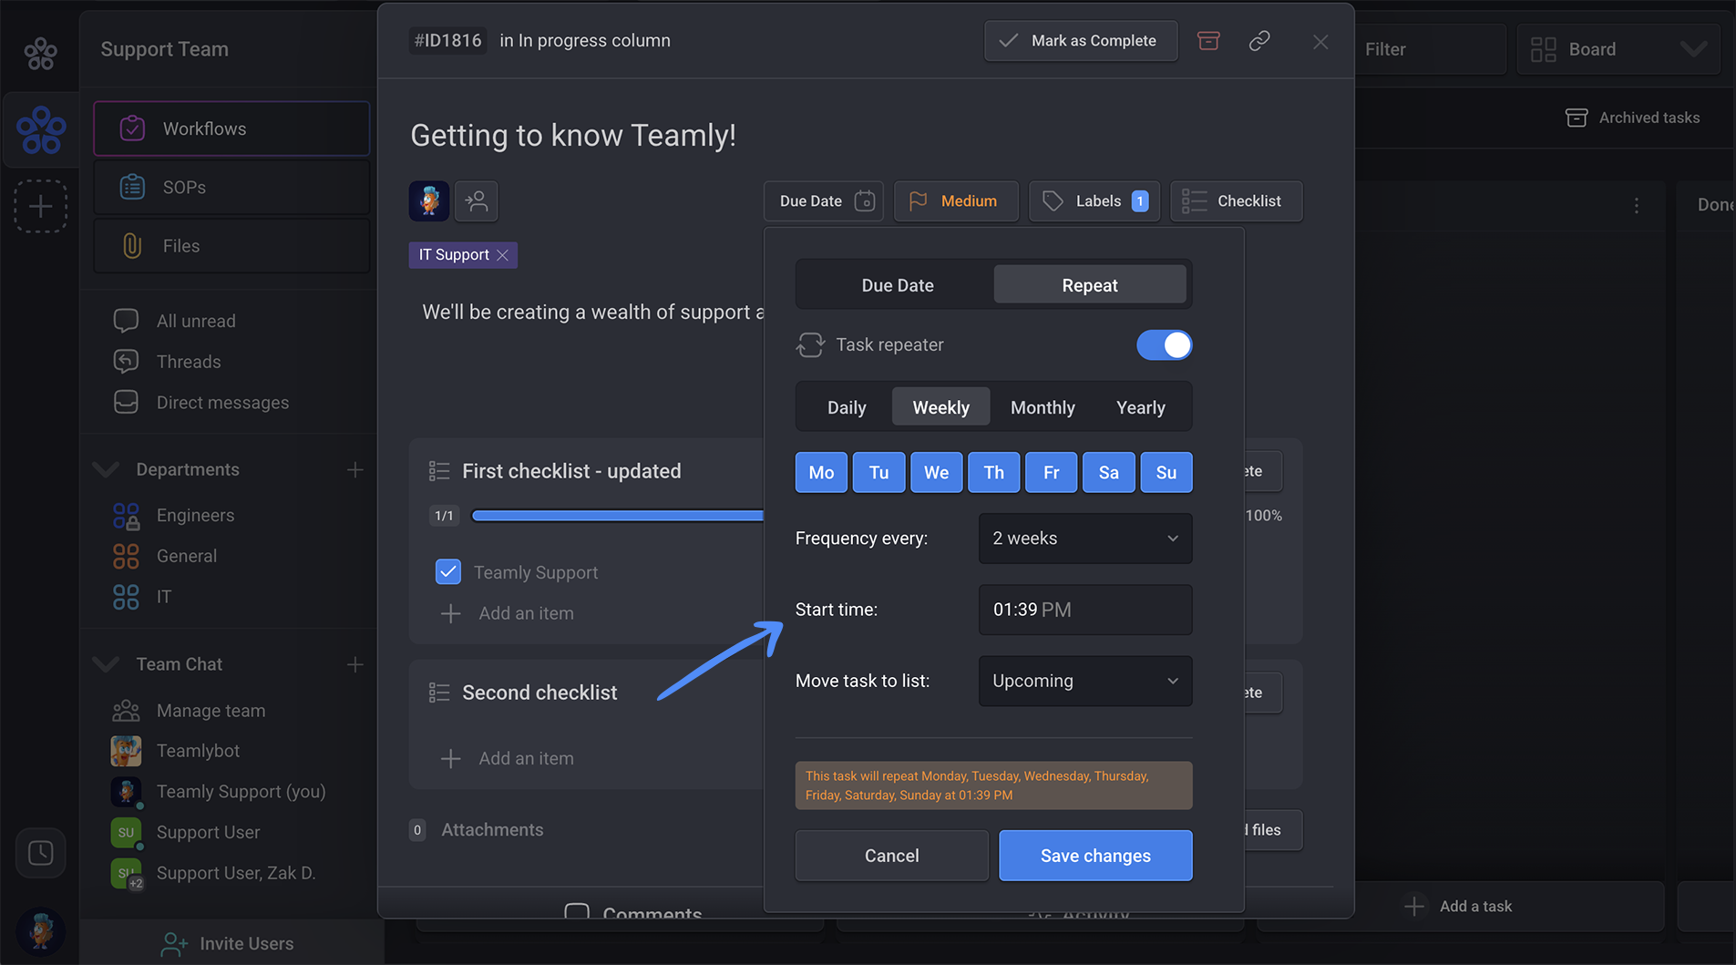Open the Frequency every dropdown
This screenshot has width=1736, height=965.
point(1085,539)
